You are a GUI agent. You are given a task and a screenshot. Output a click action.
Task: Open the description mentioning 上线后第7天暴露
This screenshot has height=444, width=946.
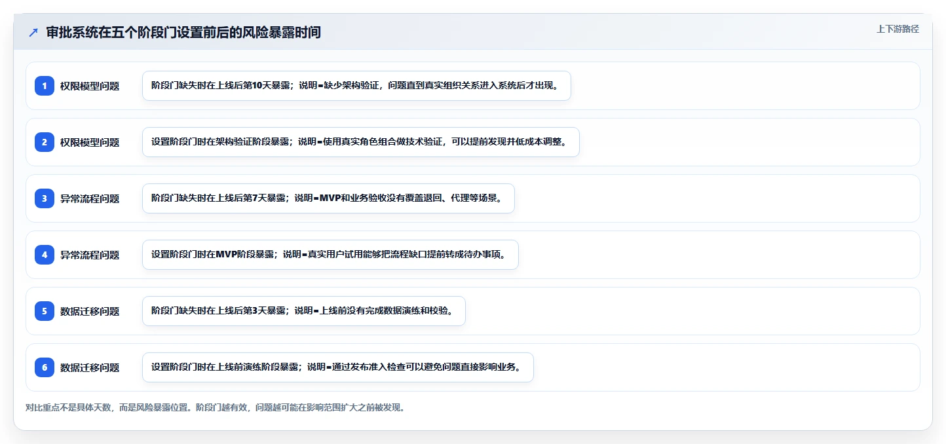328,198
